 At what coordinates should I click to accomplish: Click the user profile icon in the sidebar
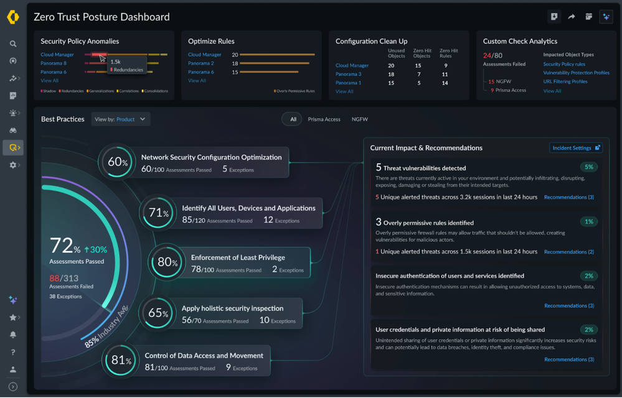click(x=13, y=369)
